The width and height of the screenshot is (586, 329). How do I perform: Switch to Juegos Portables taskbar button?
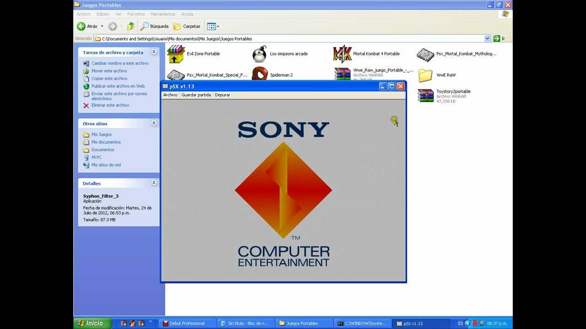pos(305,324)
